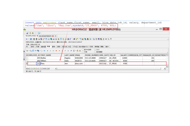Image resolution: width=190 pixels, height=126 pixels.
Task: Click the funnel filter icon in data toolbar
Action: pos(27,51)
